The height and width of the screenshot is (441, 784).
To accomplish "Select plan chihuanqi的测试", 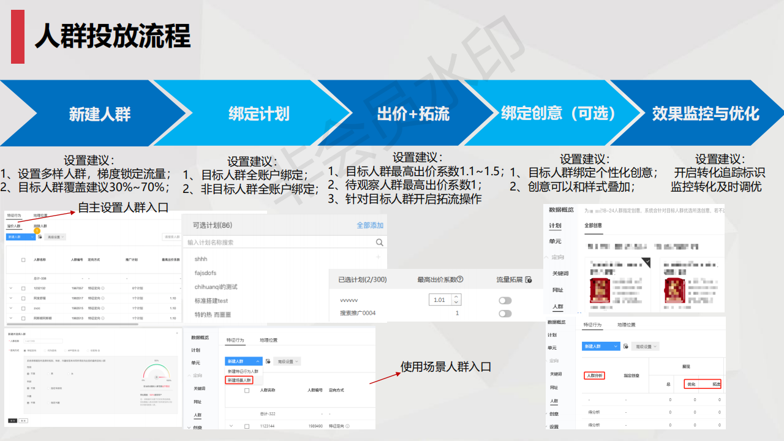I will pos(216,287).
